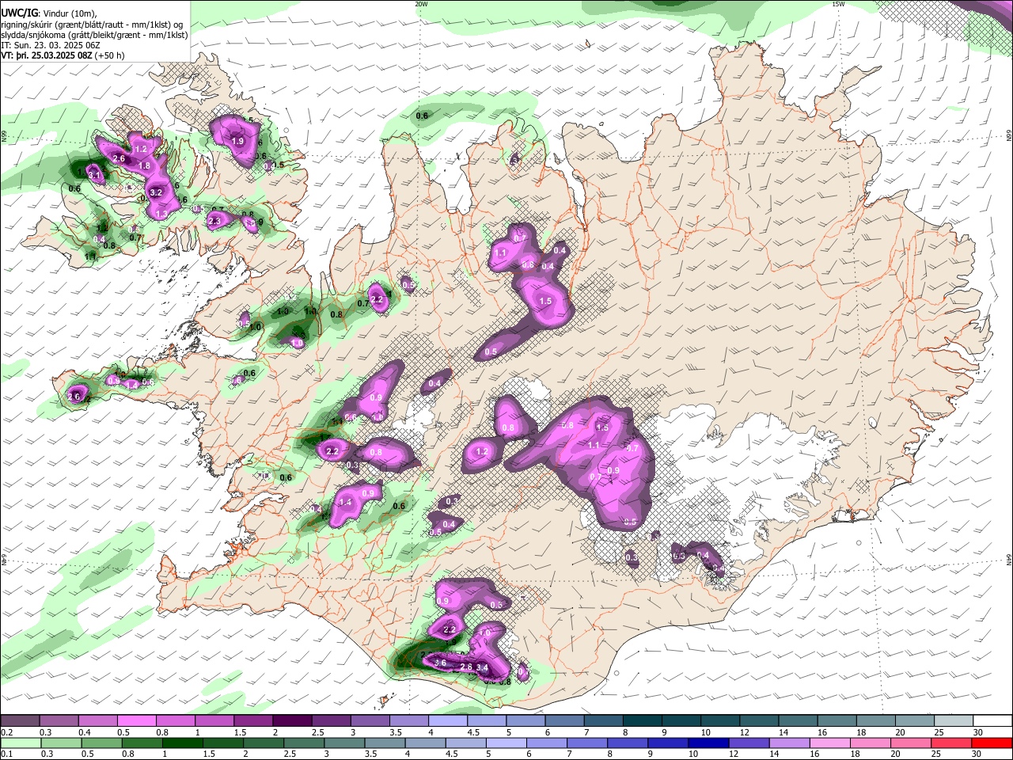Click the '20W' longitude label

(x=421, y=4)
